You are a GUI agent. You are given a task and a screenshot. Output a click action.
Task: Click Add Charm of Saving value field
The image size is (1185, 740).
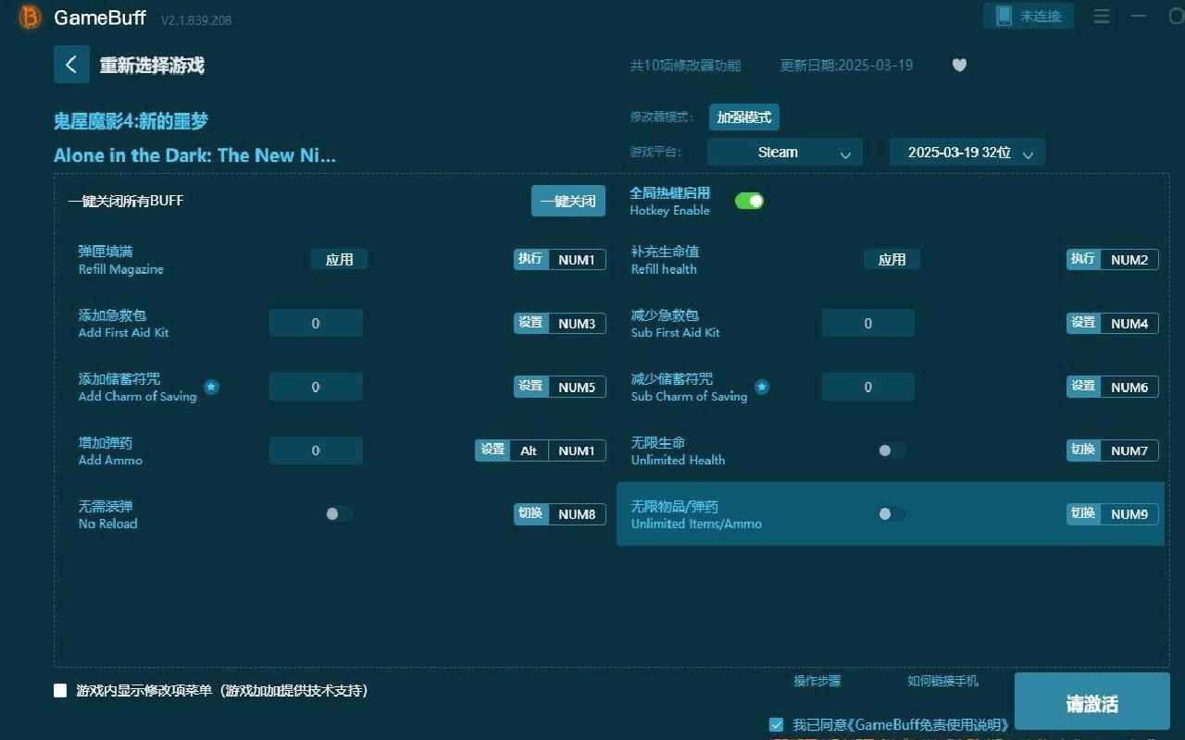tap(316, 387)
